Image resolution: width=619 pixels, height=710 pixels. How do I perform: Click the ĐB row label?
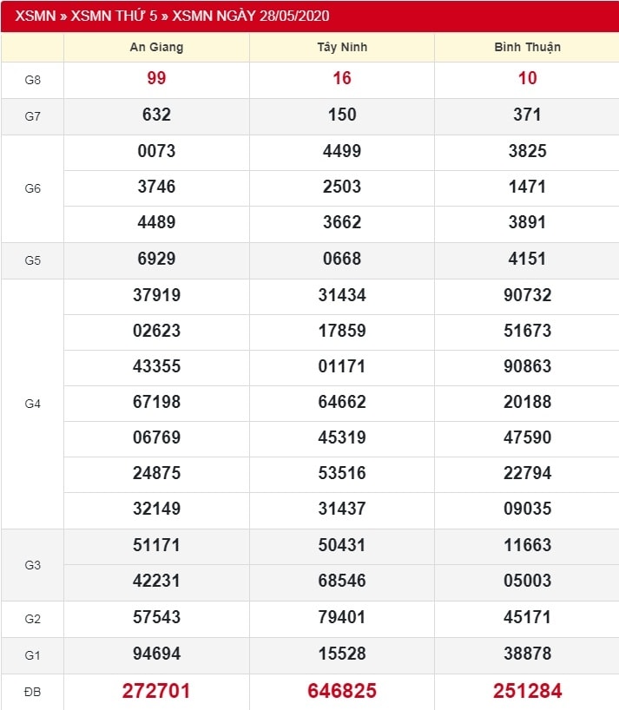coord(33,692)
